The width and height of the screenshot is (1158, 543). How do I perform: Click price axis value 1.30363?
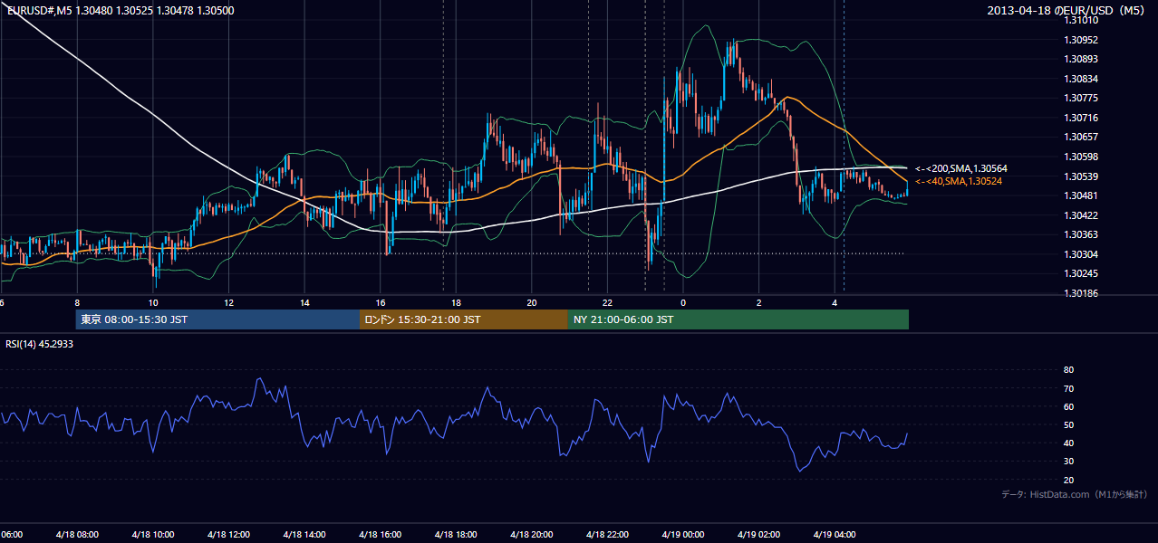point(1081,234)
